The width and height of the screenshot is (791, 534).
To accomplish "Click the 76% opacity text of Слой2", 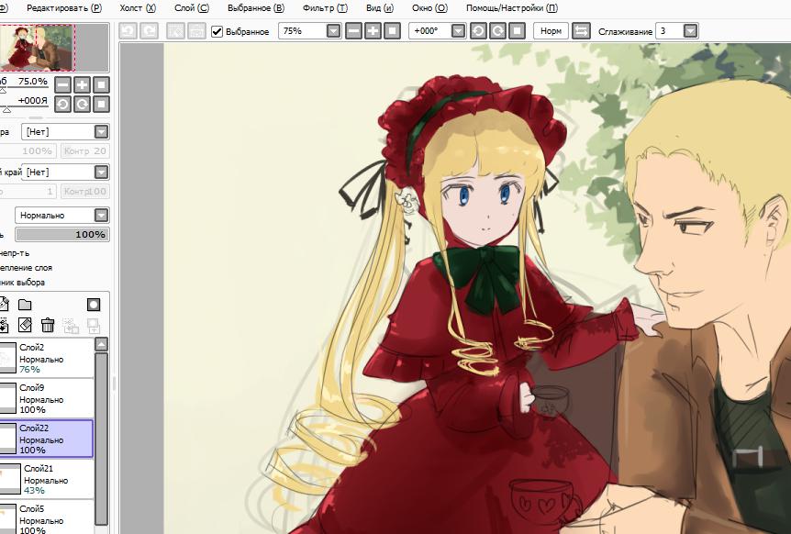I will pos(29,370).
